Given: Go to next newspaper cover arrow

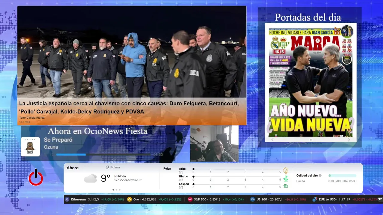Looking at the screenshot, I should (349, 139).
